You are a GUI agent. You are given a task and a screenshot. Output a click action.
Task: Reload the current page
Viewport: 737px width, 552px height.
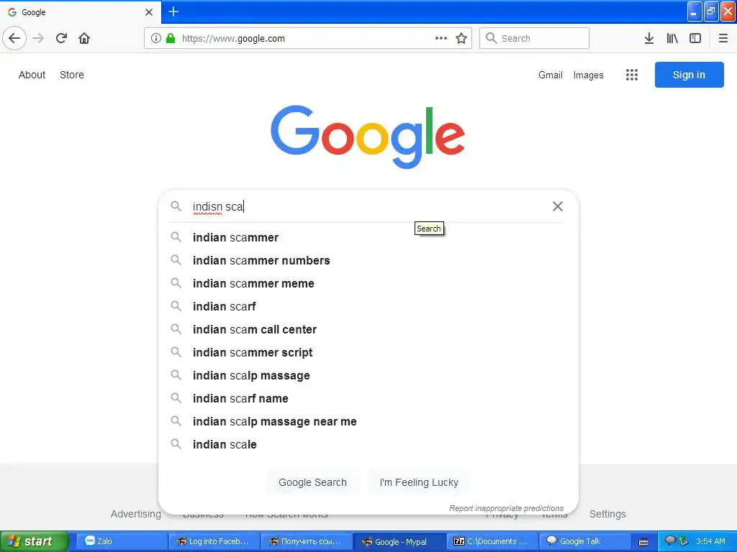pos(62,38)
